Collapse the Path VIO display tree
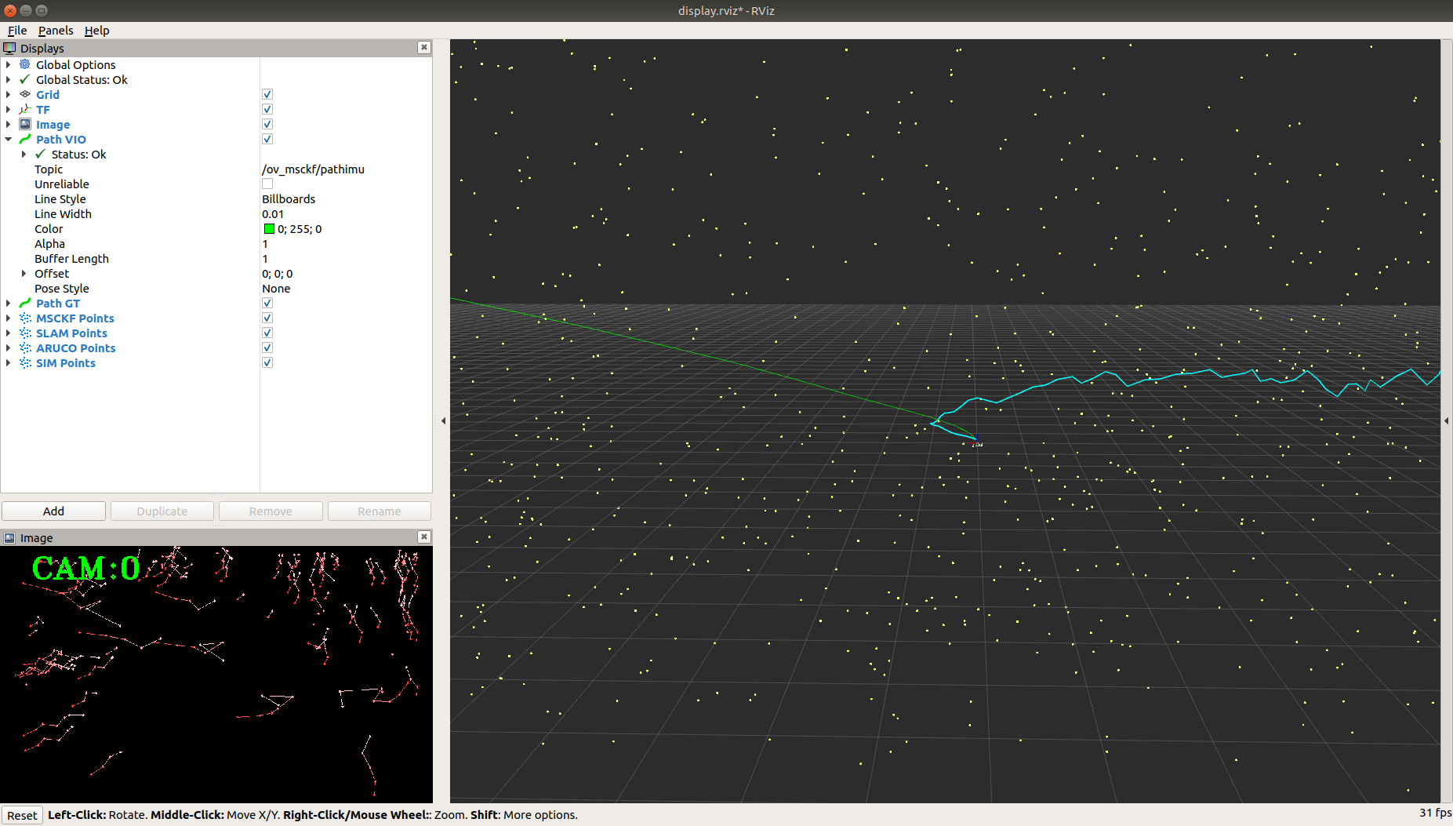This screenshot has height=826, width=1453. [8, 139]
